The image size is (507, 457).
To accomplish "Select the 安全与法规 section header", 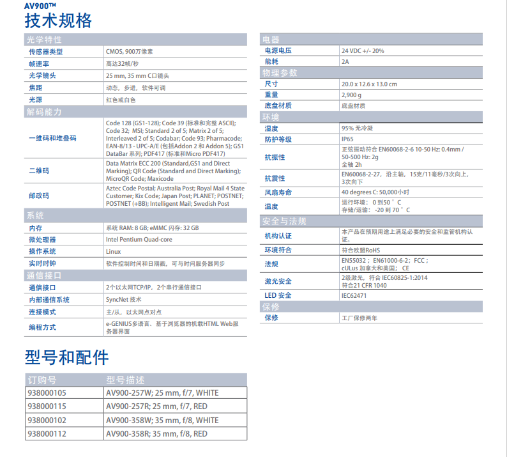I will tap(284, 221).
